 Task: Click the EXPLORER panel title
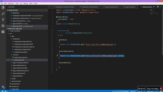[x=11, y=7]
